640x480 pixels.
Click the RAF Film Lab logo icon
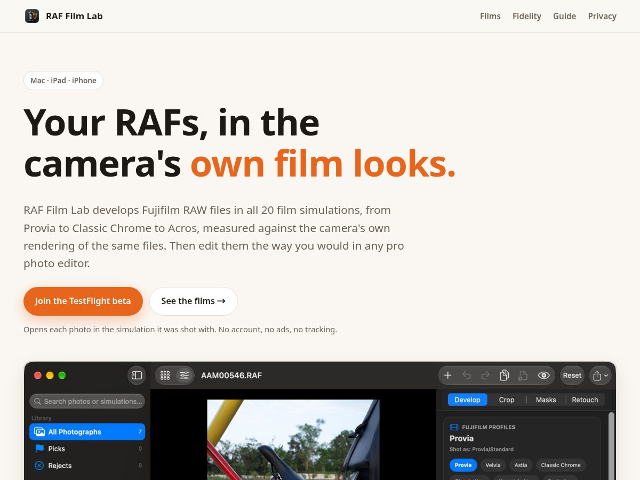tap(32, 16)
